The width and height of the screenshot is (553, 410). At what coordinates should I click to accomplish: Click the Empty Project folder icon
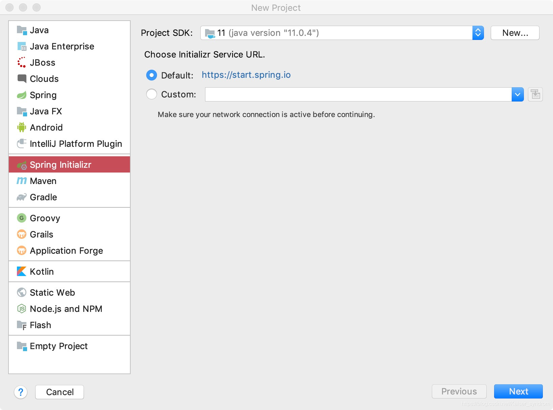coord(22,346)
